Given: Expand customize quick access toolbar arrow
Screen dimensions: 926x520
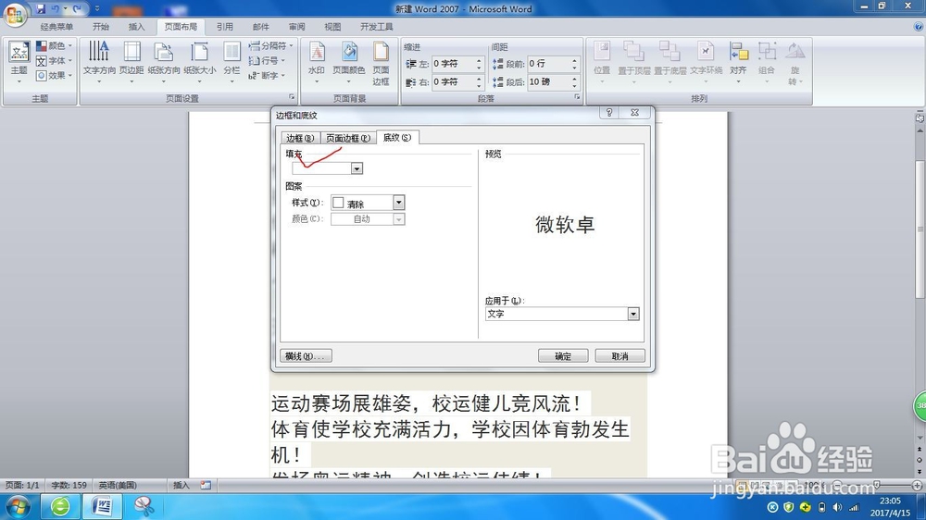Looking at the screenshot, I should [97, 9].
